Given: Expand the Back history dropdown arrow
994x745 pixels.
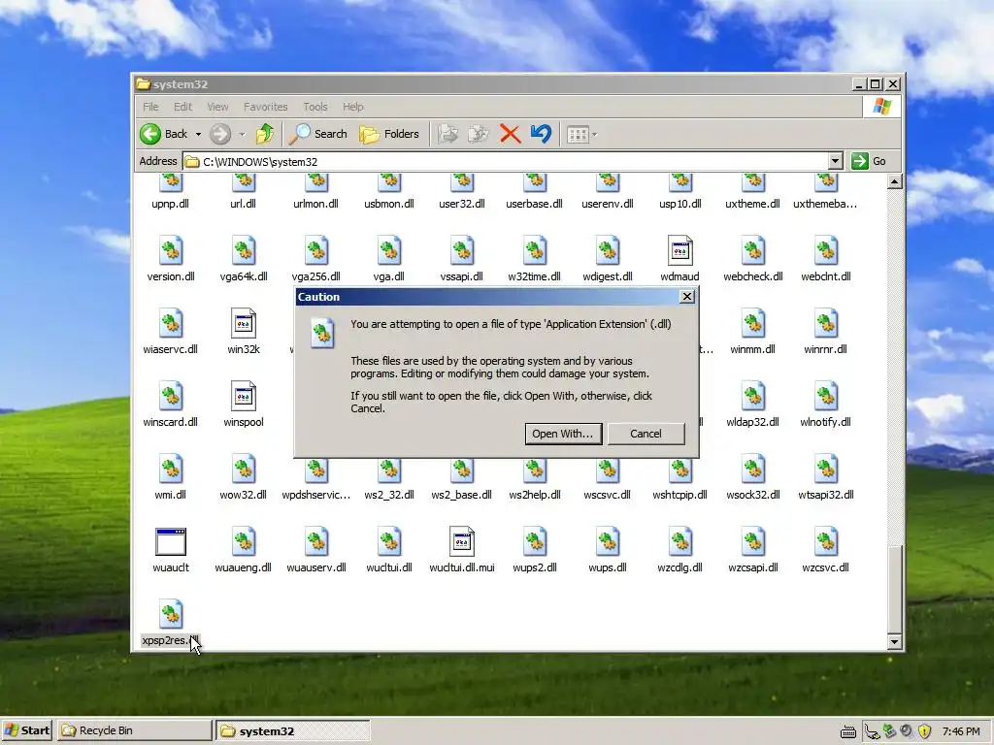Looking at the screenshot, I should 198,134.
